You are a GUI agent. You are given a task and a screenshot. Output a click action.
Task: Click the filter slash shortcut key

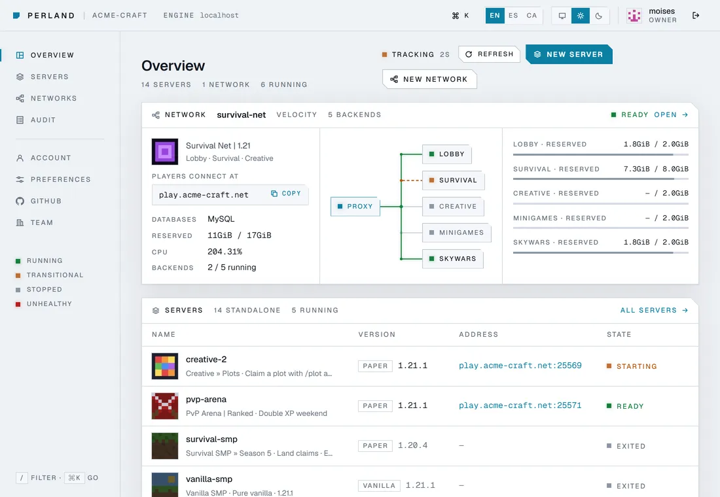click(x=22, y=478)
